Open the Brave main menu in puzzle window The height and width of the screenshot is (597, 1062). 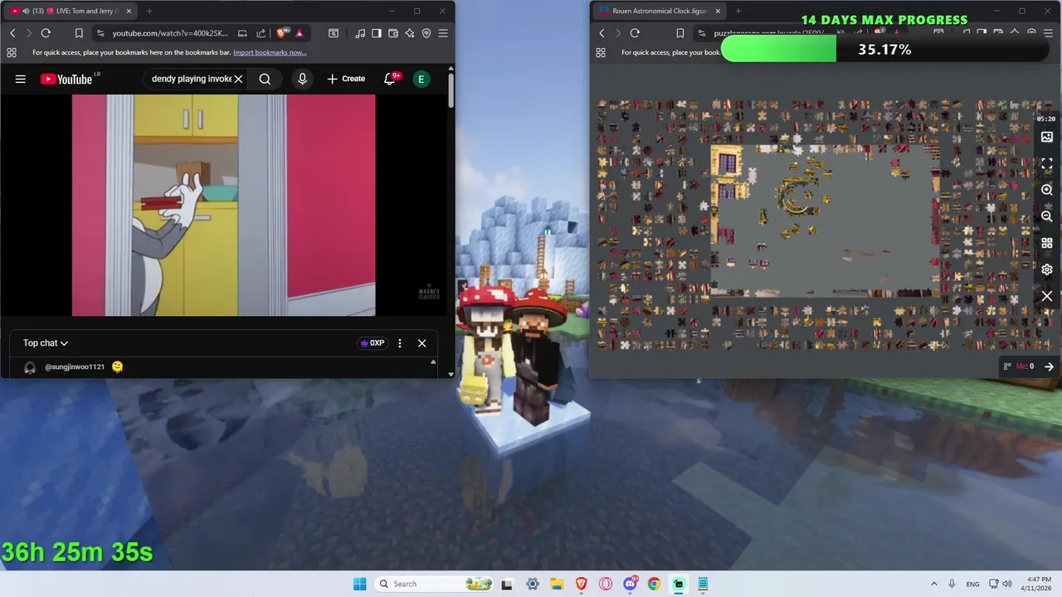[x=1048, y=33]
